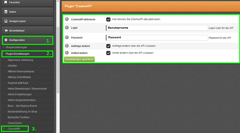Screen dimensions: 240x133
Task: Toggle the CosmoAPI aktivieren checkbox
Action: 109,19
